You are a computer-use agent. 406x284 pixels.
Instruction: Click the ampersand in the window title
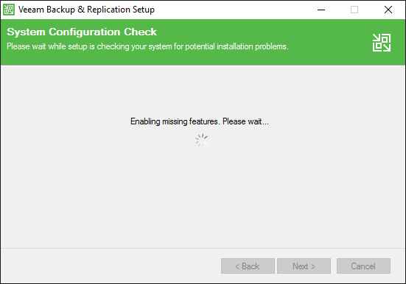pyautogui.click(x=81, y=10)
